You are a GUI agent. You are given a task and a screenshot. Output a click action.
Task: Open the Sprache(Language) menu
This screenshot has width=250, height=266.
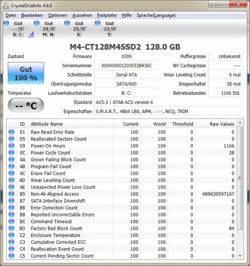(x=156, y=15)
